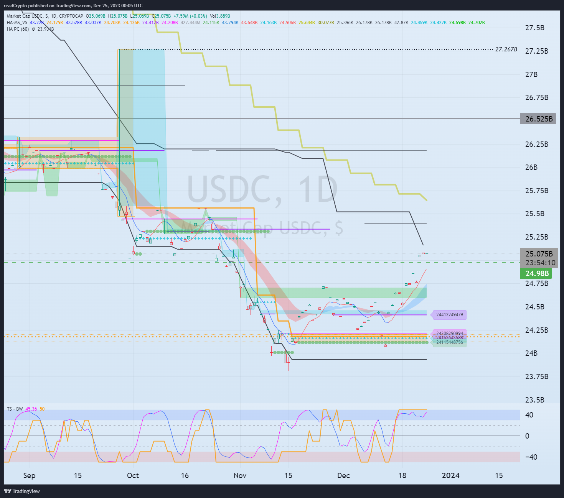Click the oscillator scale value -40
Image resolution: width=564 pixels, height=498 pixels.
coord(531,457)
